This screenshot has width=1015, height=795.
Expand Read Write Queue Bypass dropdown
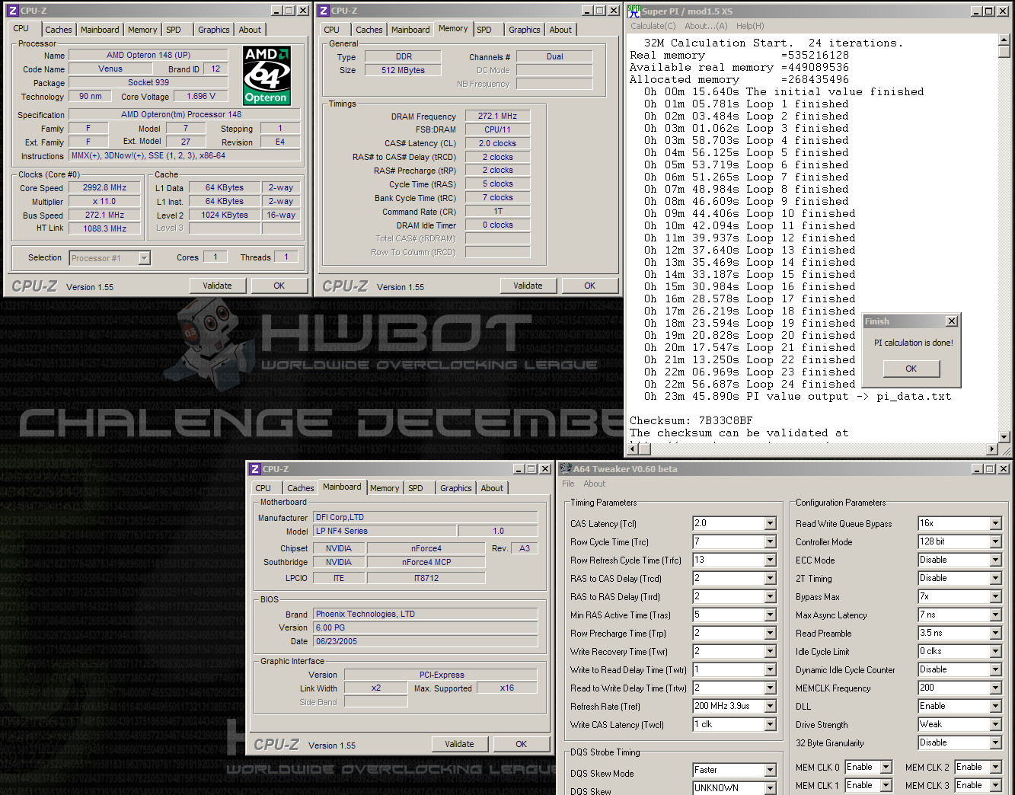tap(996, 524)
